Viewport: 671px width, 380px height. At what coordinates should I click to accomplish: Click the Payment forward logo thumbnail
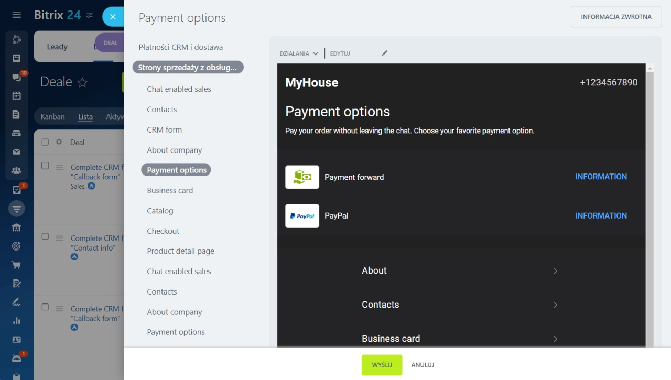(x=302, y=177)
